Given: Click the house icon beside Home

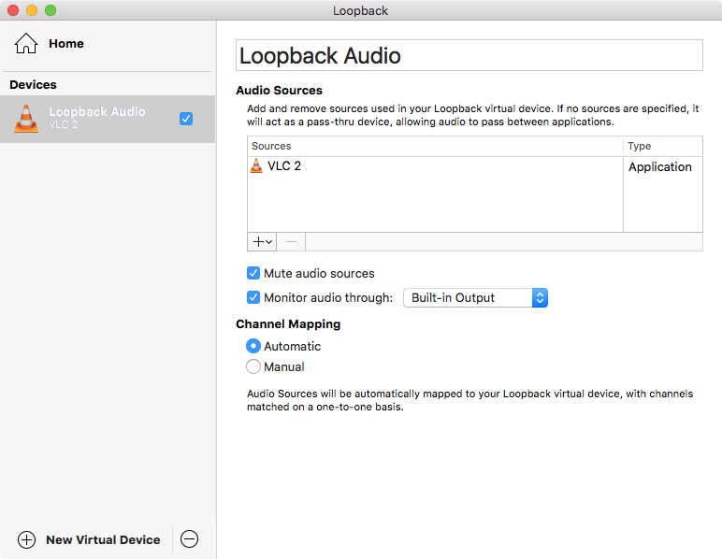Looking at the screenshot, I should point(26,43).
